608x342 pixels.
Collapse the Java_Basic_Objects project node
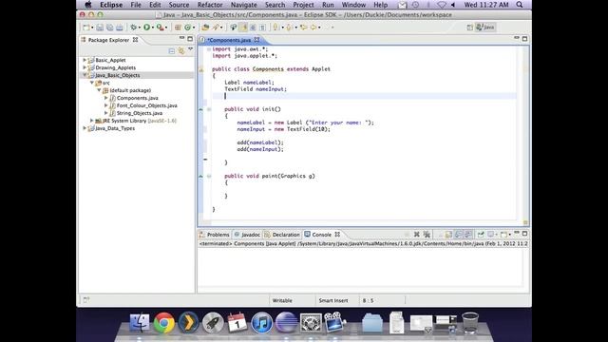click(x=85, y=75)
